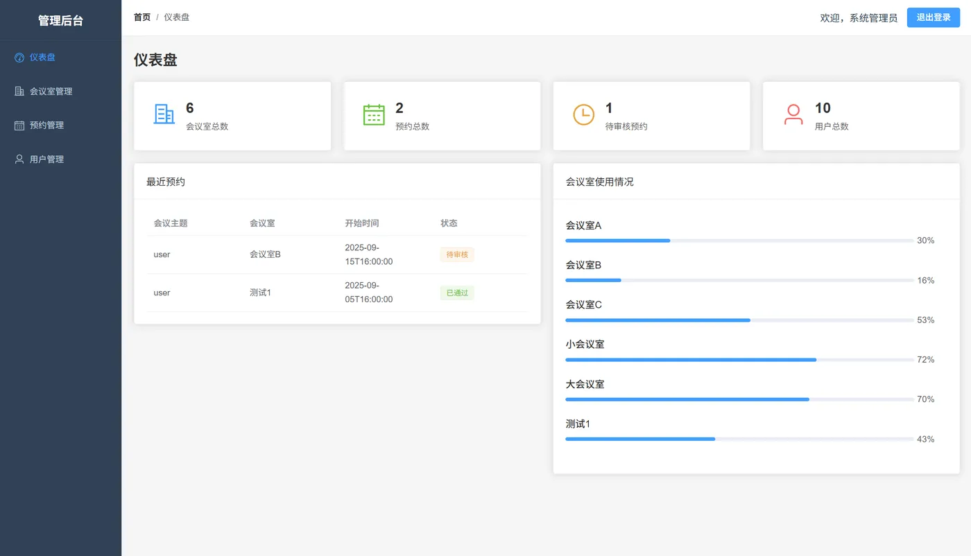Go to 用户管理 in the sidebar
Image resolution: width=971 pixels, height=556 pixels.
[60, 159]
